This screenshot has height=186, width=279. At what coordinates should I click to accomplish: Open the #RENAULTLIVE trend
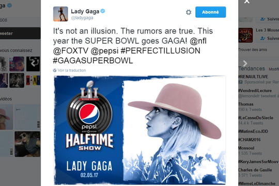click(253, 76)
